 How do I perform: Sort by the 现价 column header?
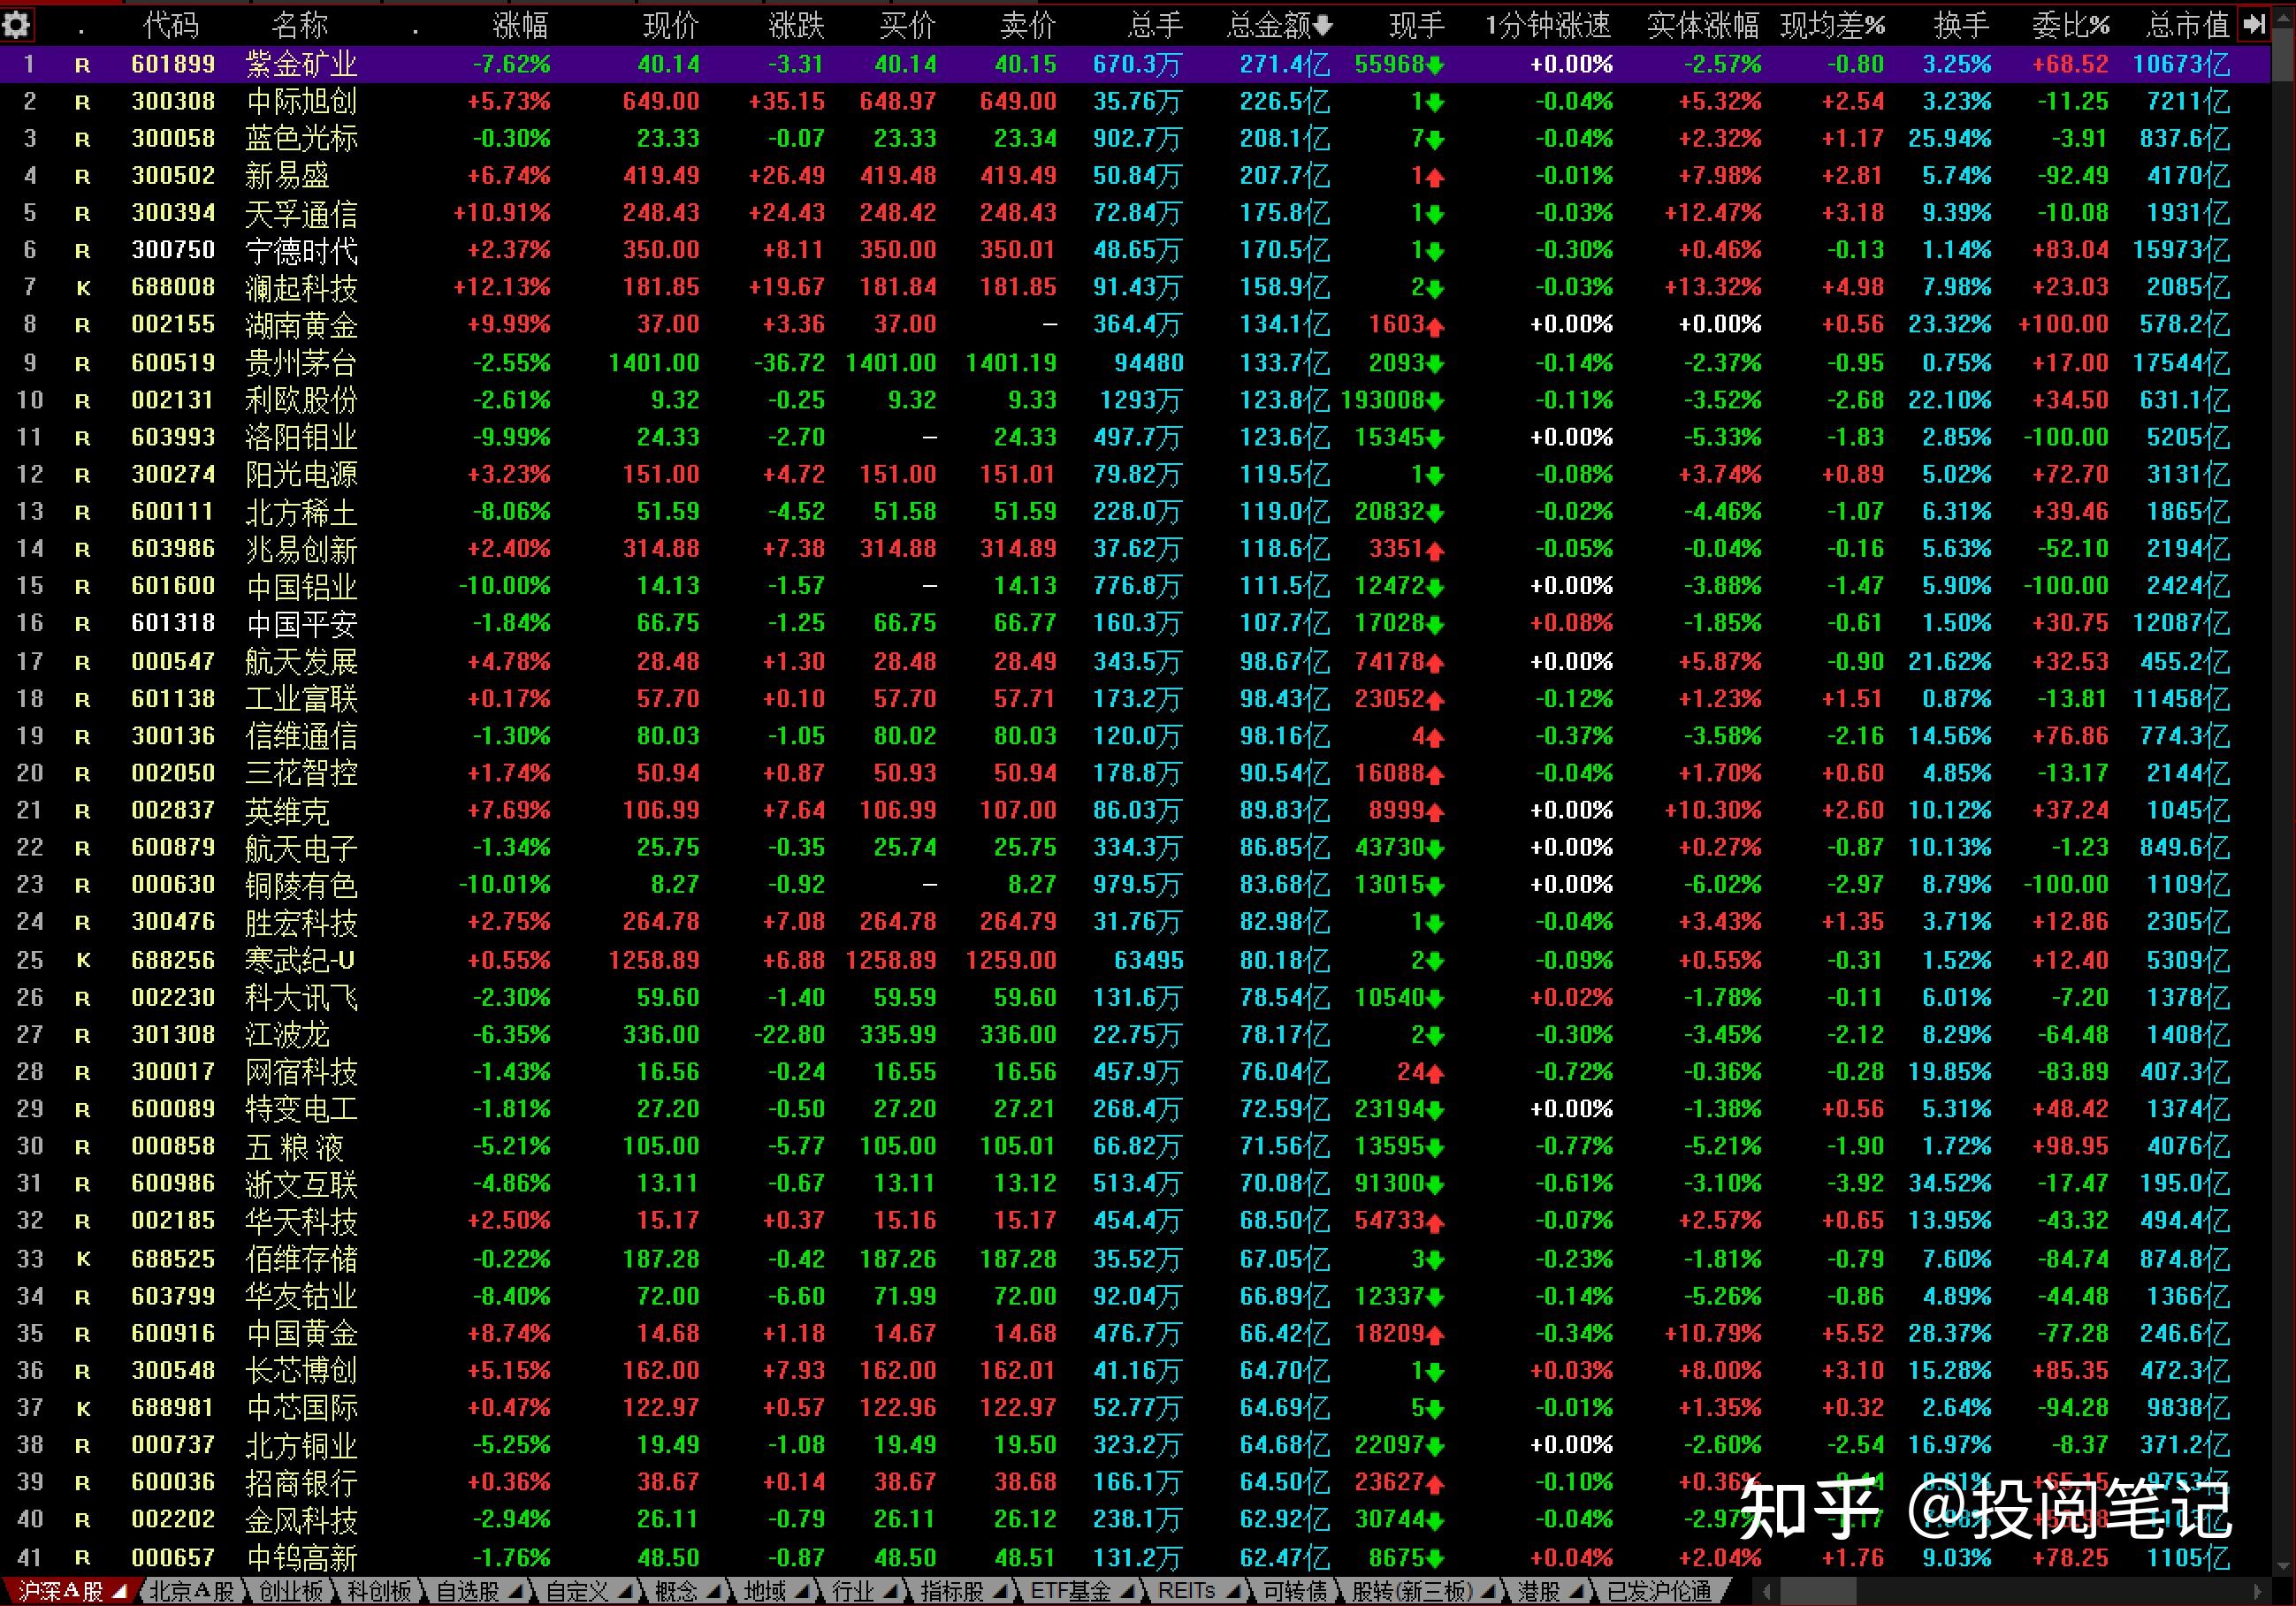click(669, 25)
